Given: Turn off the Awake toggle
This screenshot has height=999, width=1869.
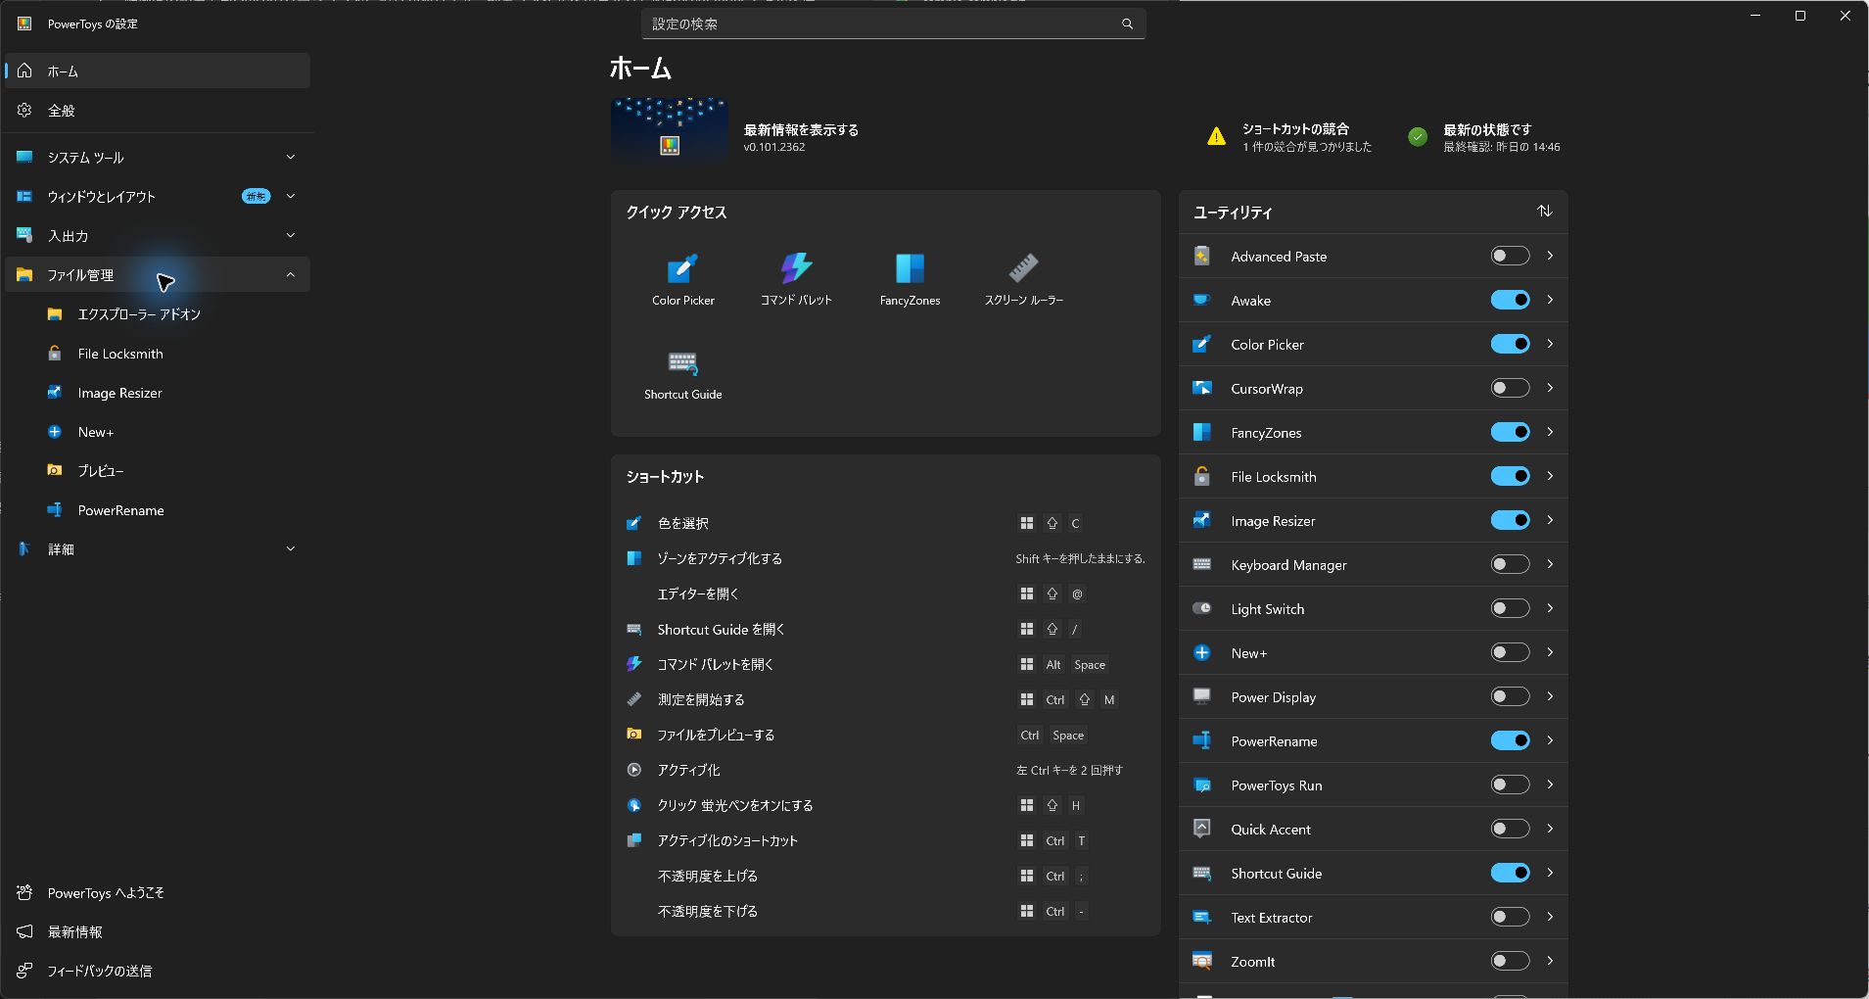Looking at the screenshot, I should click(x=1510, y=300).
